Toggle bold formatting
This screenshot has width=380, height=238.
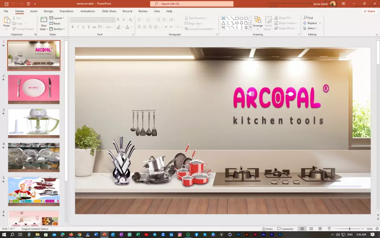[x=73, y=27]
